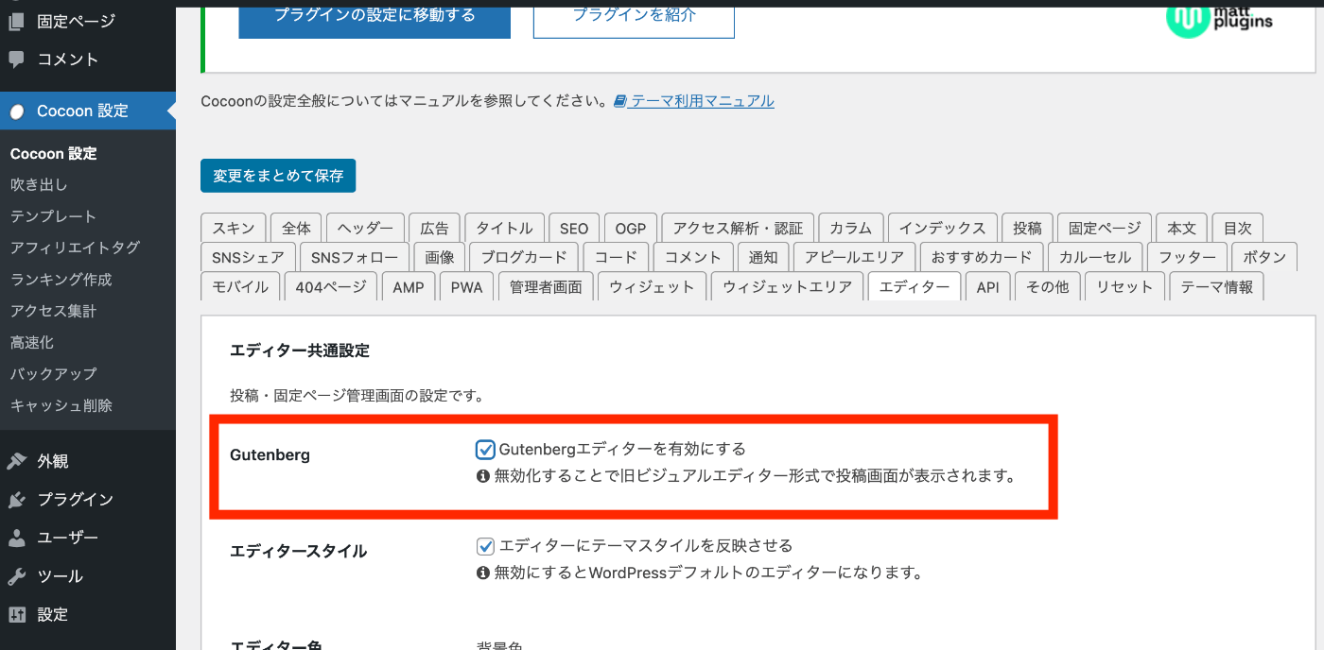
Task: Select the SEO tab
Action: [x=574, y=228]
